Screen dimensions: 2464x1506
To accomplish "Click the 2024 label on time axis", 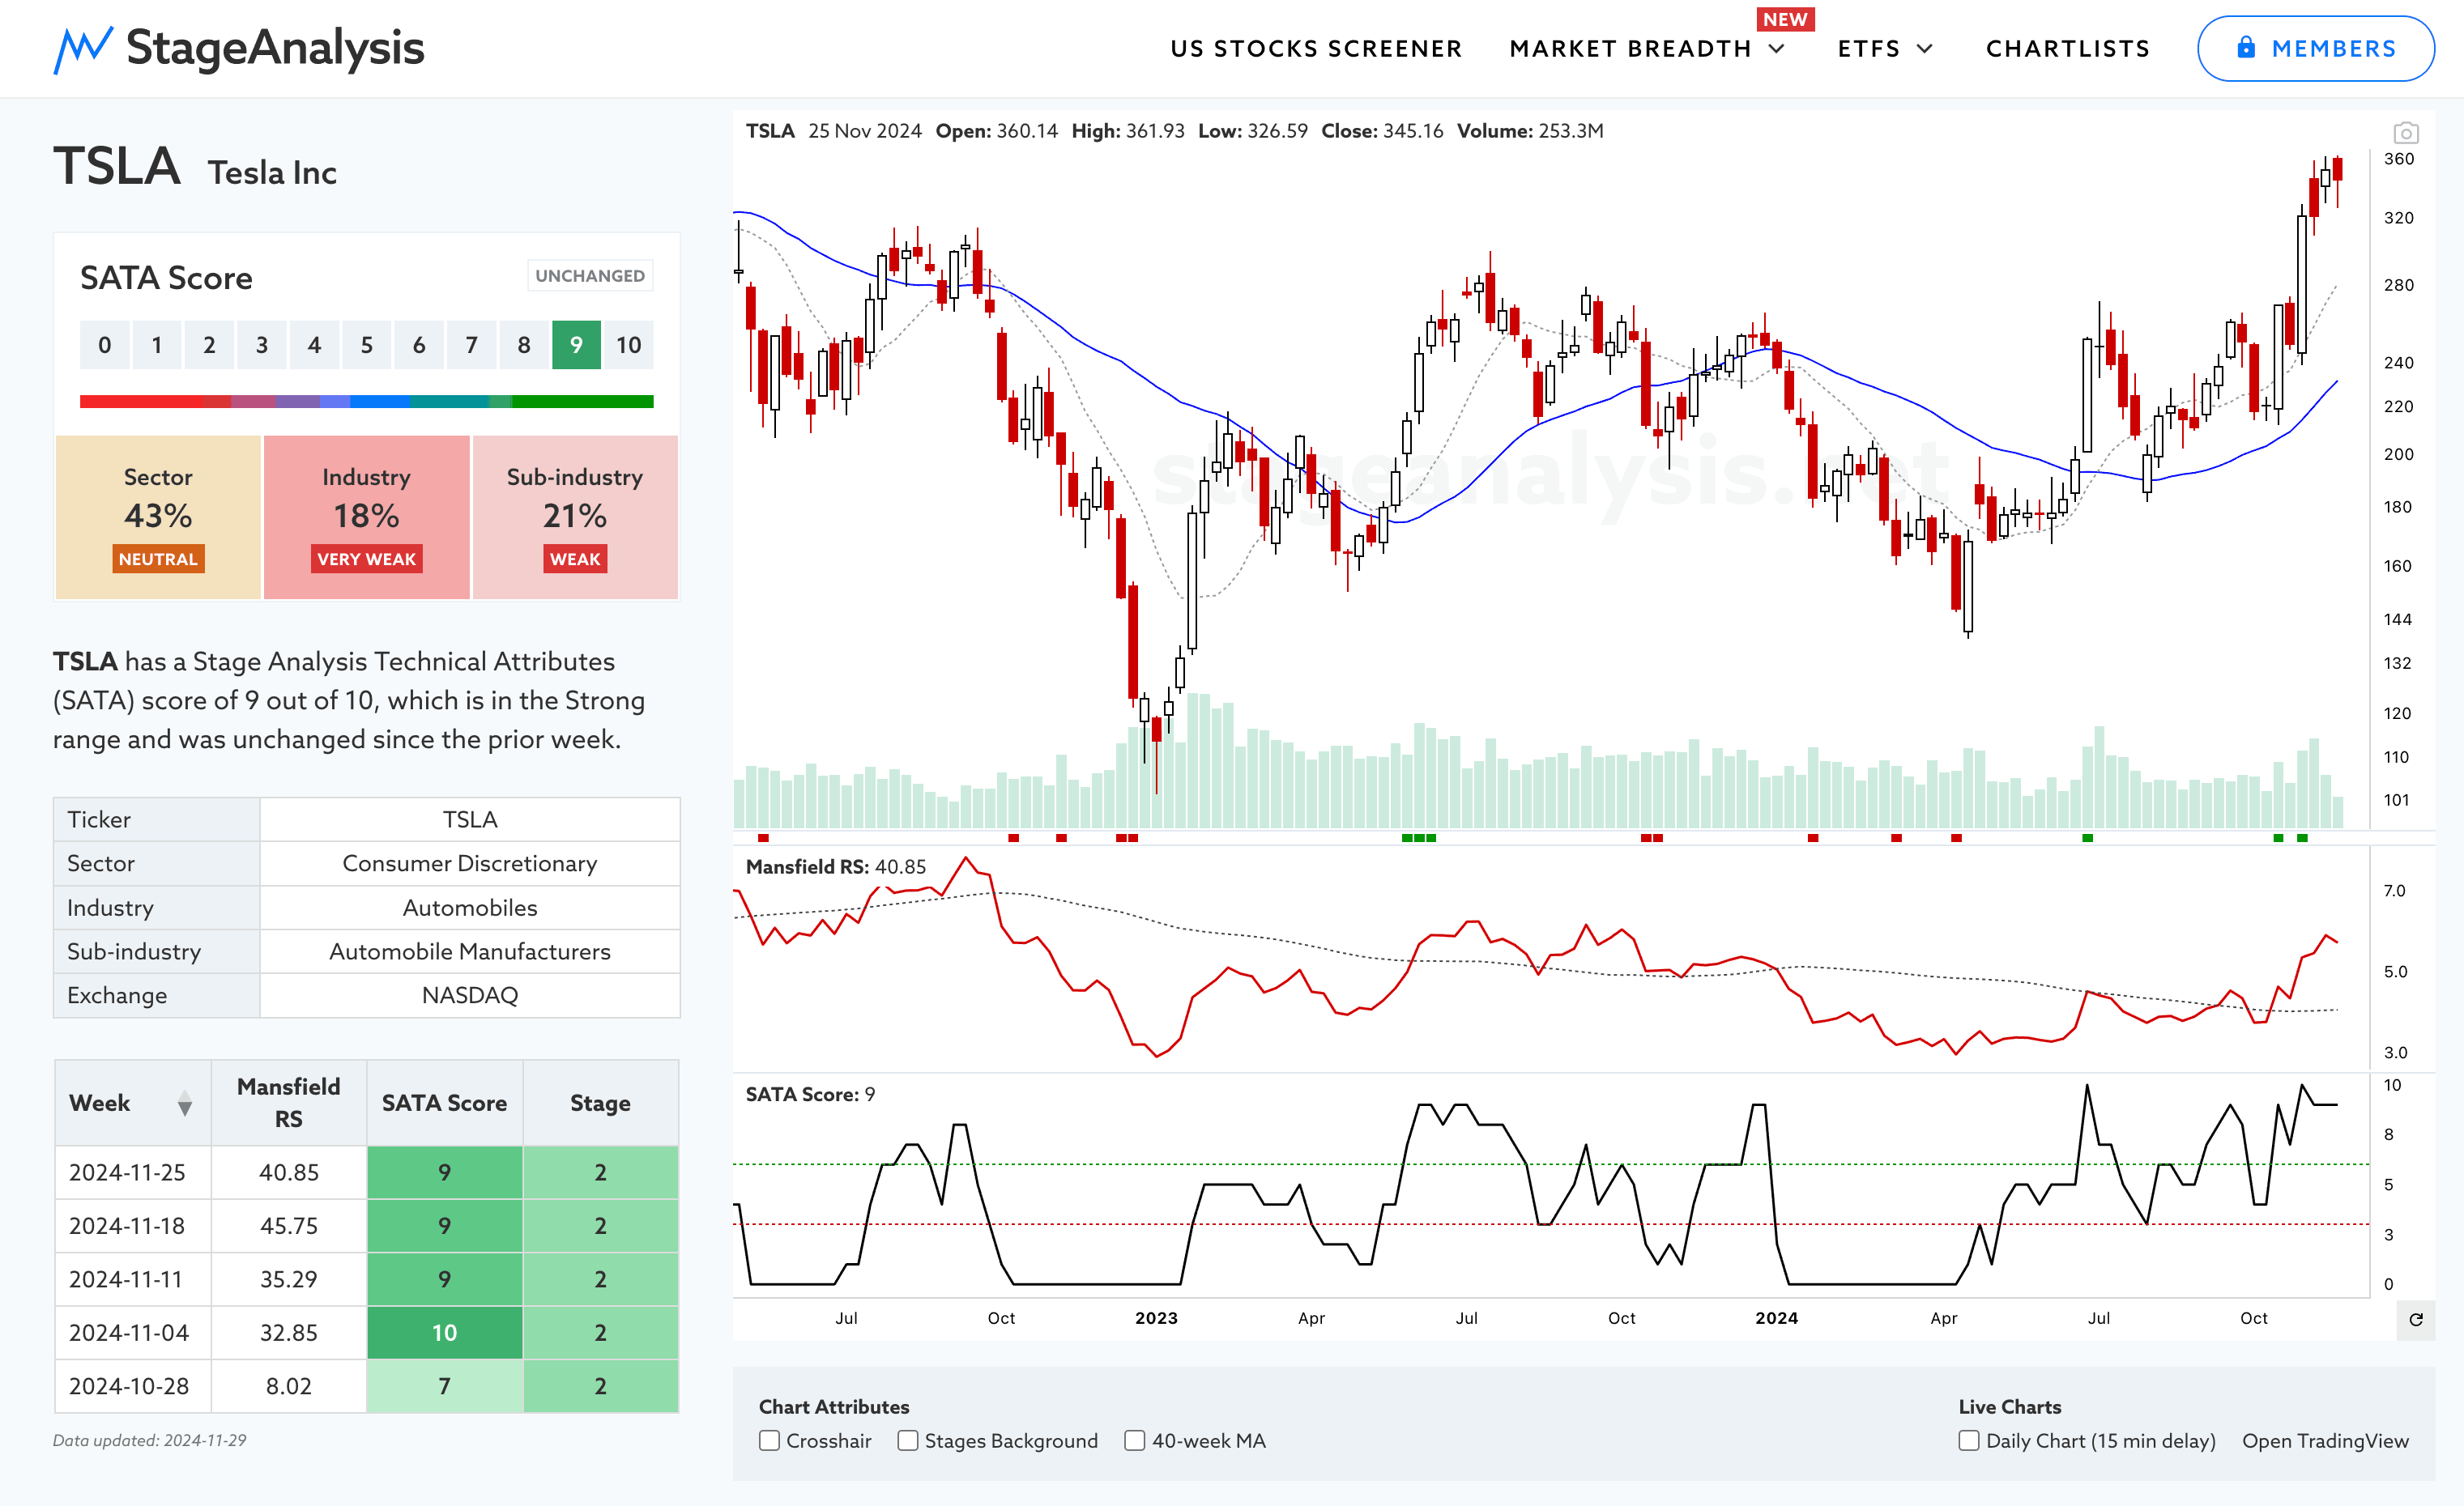I will (x=1776, y=1318).
